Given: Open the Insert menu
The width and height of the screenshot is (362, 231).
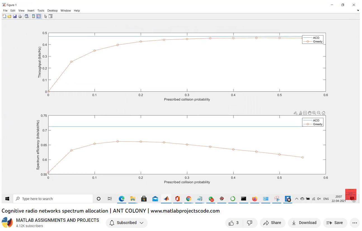Looking at the screenshot, I should (x=31, y=11).
